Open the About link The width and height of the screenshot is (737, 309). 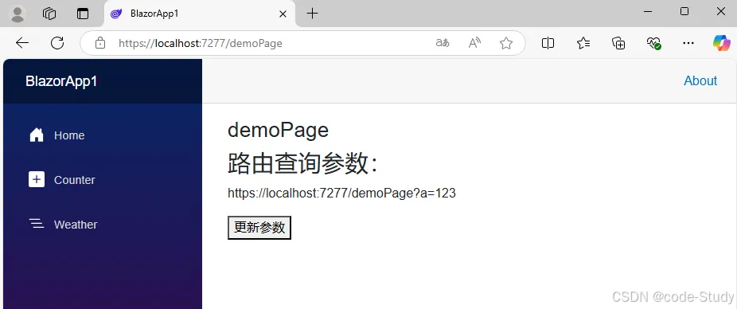700,81
